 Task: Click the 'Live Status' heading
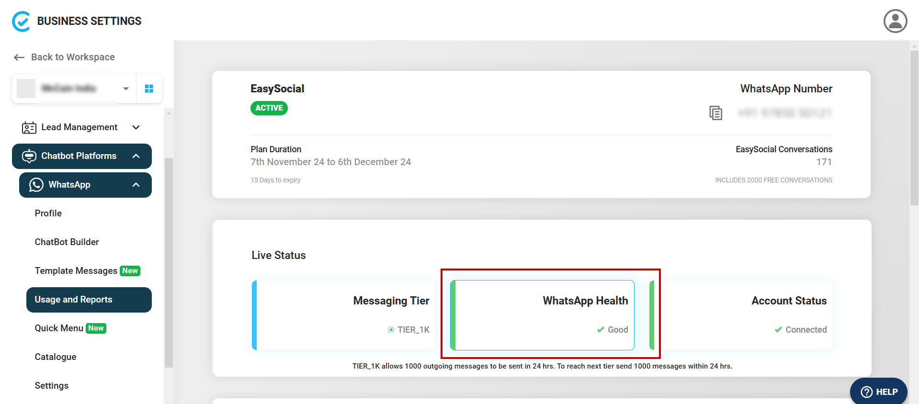279,256
